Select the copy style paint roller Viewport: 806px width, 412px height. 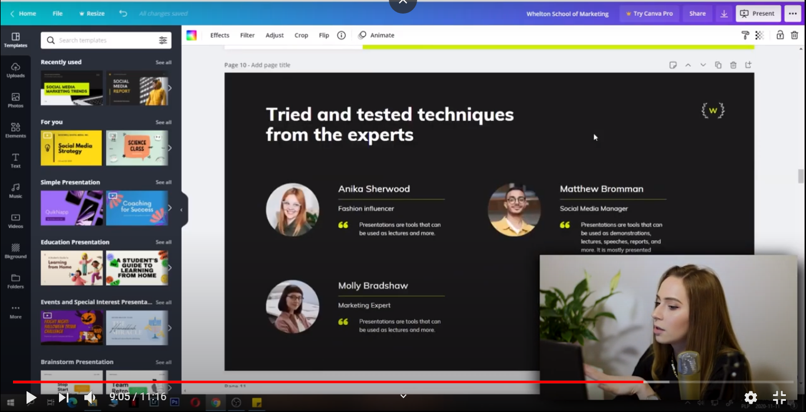pyautogui.click(x=745, y=35)
